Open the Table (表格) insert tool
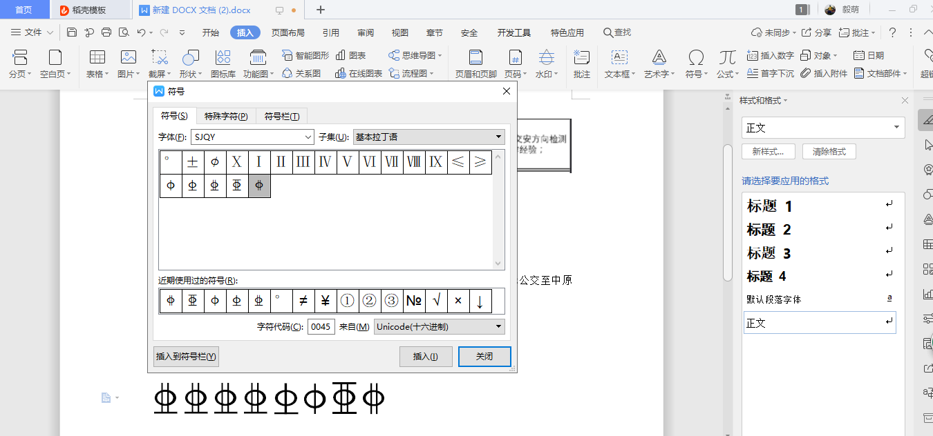Image resolution: width=933 pixels, height=436 pixels. pos(97,63)
